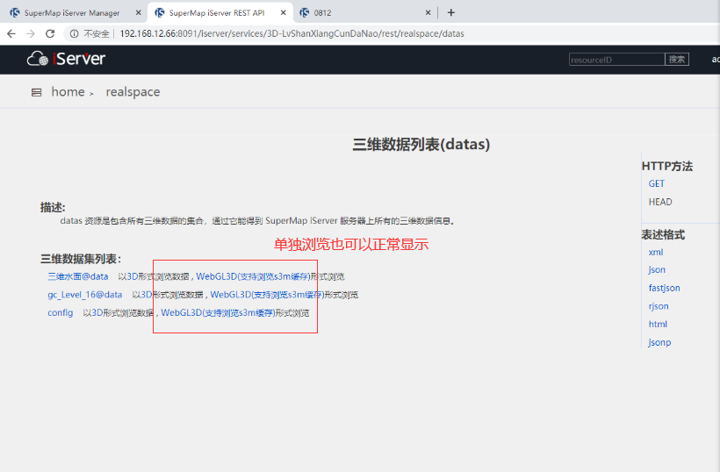Click the breadcrumb list icon
Screen dimensions: 720x472
[36, 93]
